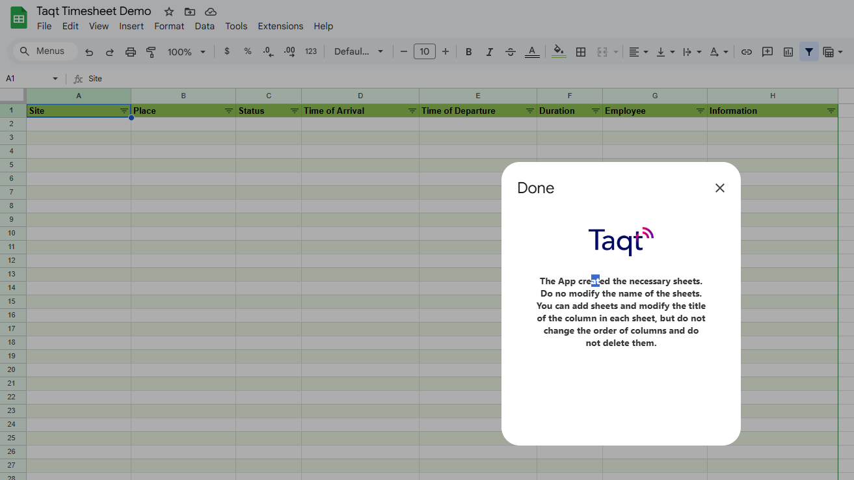Select the Employee header cell
This screenshot has height=480, width=854.
(x=655, y=111)
